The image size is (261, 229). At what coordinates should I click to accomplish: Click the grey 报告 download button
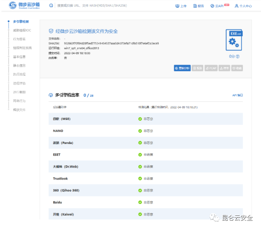(x=198, y=68)
